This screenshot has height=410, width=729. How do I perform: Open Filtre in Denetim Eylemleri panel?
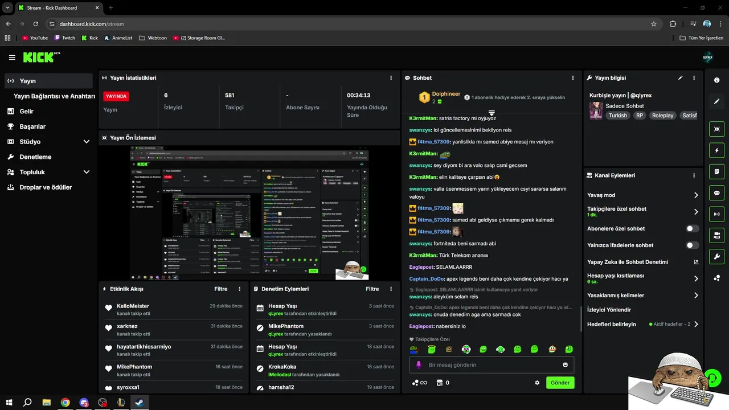pyautogui.click(x=372, y=289)
